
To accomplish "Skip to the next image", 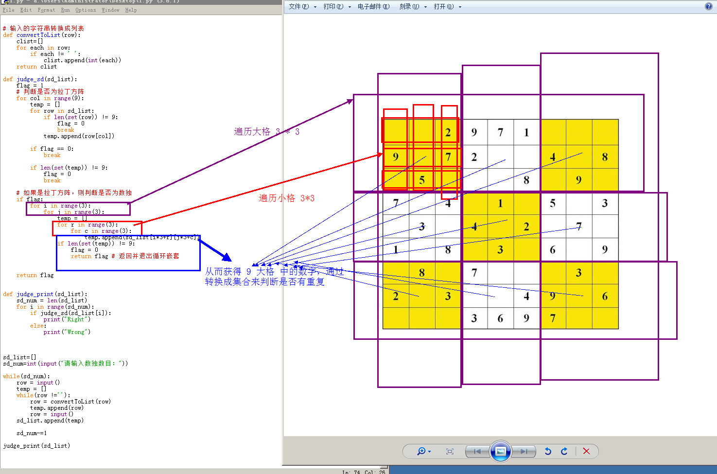I will [x=524, y=451].
